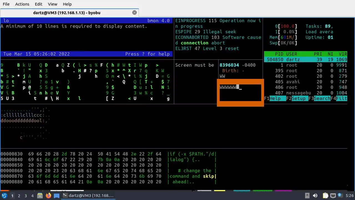This screenshot has width=355, height=200.
Task: Click the Mem usage meter
Action: [283, 37]
